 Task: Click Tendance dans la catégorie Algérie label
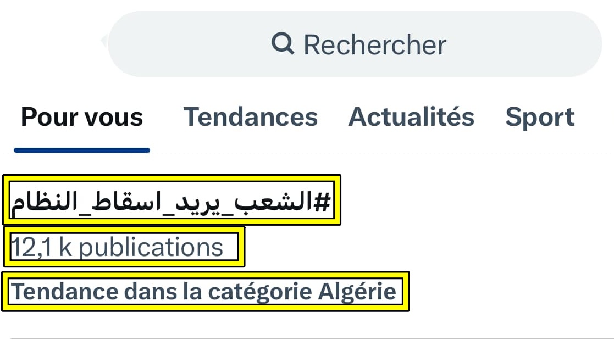click(204, 291)
